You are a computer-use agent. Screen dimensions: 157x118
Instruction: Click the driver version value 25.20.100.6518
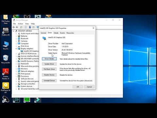67,50
